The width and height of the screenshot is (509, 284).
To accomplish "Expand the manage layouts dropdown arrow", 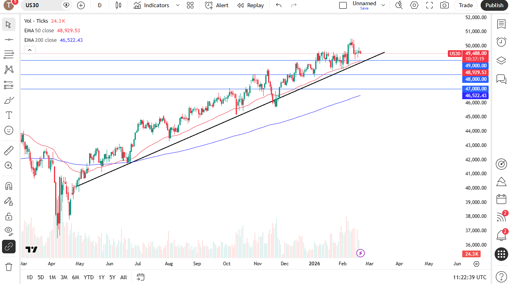I will [x=383, y=5].
